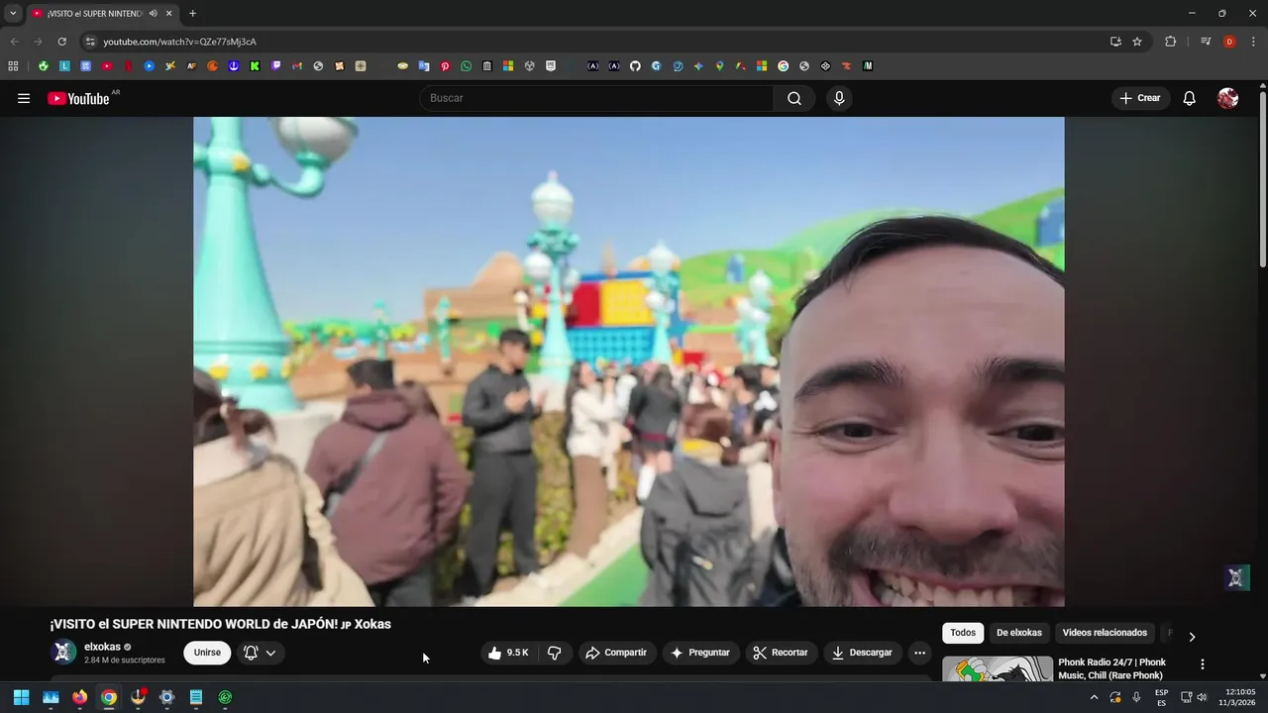Open the Twitch bookmark
Screen dimensions: 1268x713
[x=275, y=66]
